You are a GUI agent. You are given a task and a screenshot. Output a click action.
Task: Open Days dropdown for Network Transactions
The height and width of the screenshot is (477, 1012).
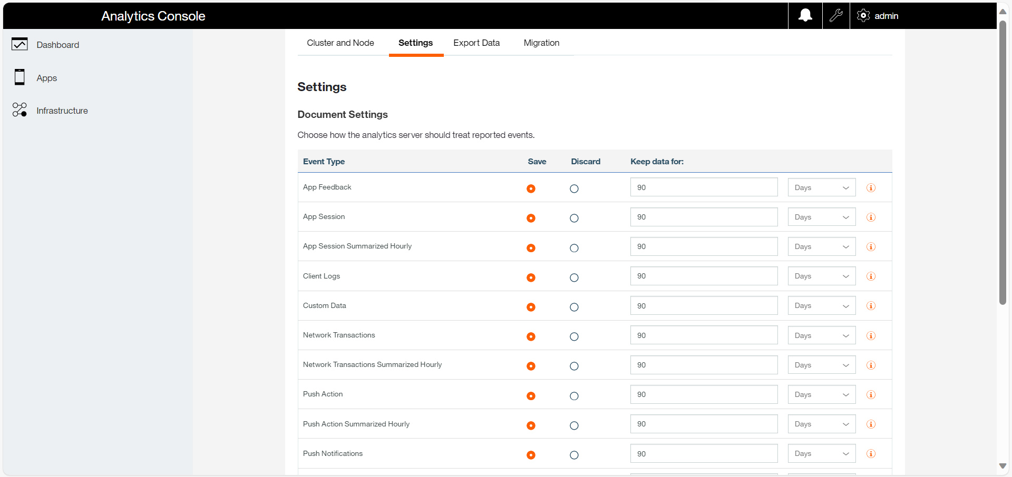pyautogui.click(x=821, y=335)
